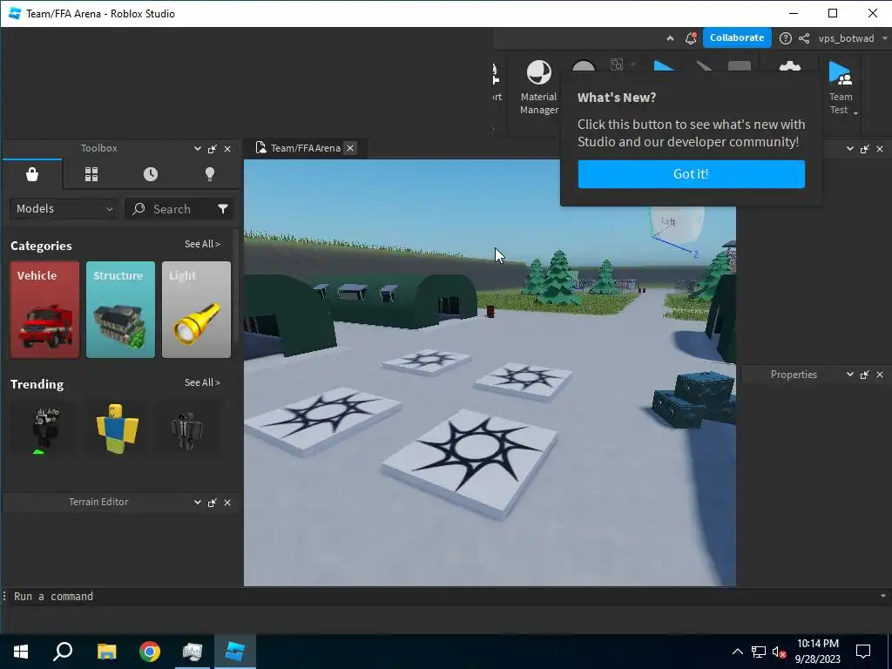892x669 pixels.
Task: Collapse the ribbon with the up chevron
Action: coord(670,38)
